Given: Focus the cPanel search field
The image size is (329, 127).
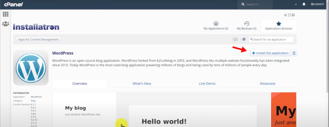Looking at the screenshot, I should [x=255, y=4].
